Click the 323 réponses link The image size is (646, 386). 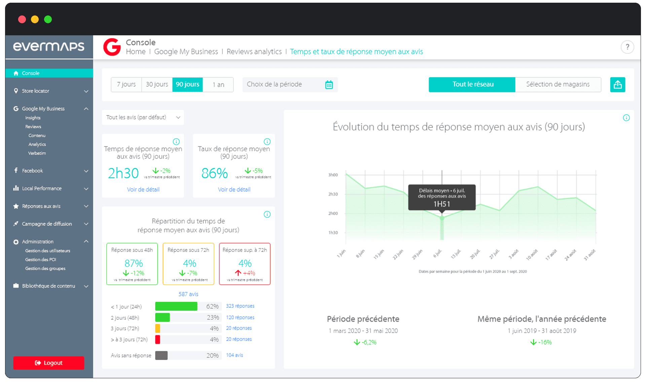[x=240, y=306]
